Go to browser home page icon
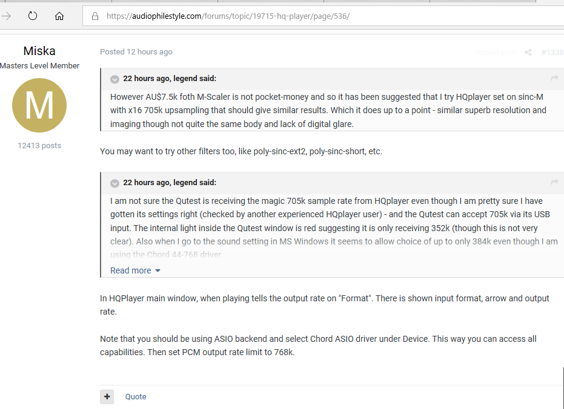The height and width of the screenshot is (409, 564). click(x=59, y=16)
